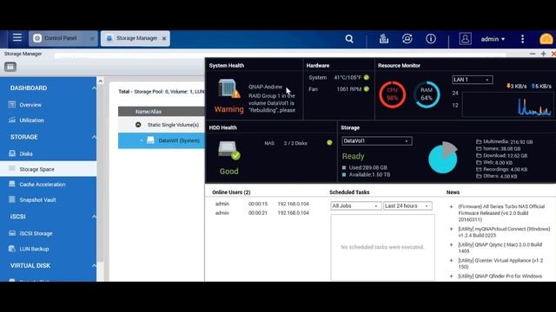
Task: Switch to the Storage Manager tab
Action: click(136, 38)
